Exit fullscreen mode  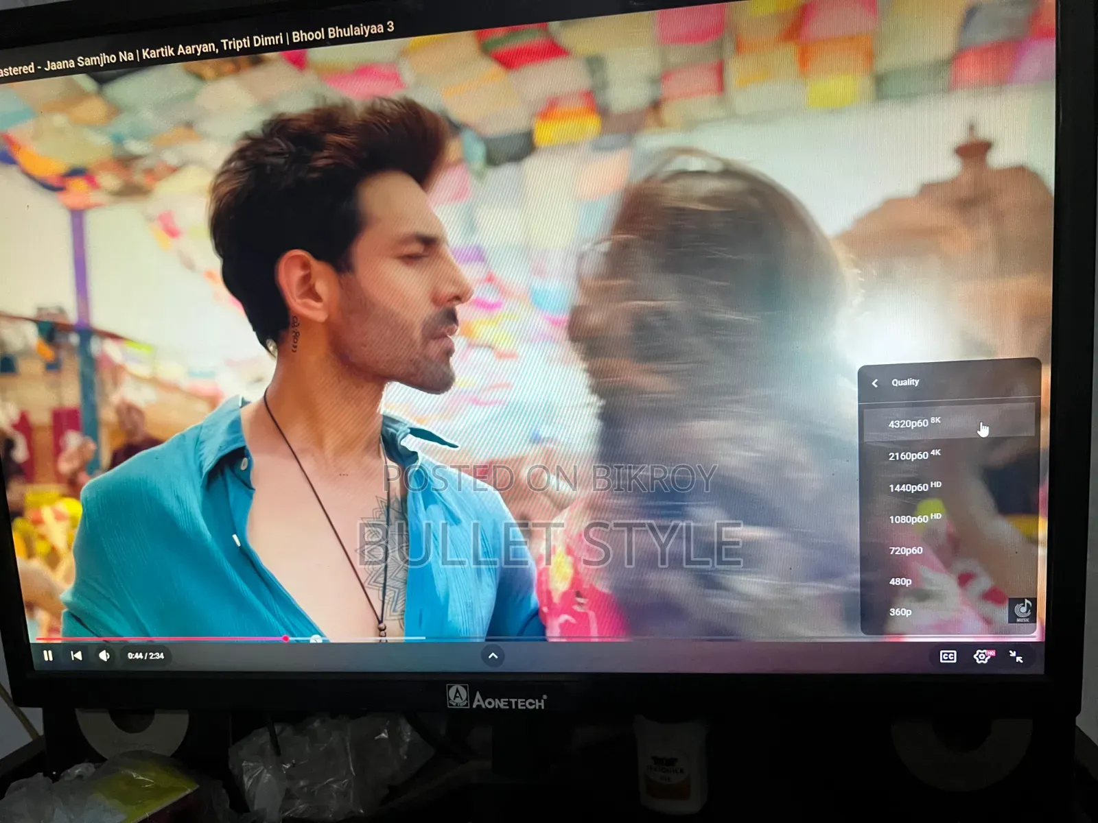point(1016,656)
